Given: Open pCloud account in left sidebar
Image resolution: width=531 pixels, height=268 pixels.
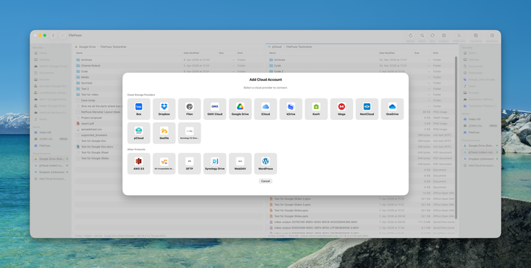Looking at the screenshot, I should click(51, 166).
